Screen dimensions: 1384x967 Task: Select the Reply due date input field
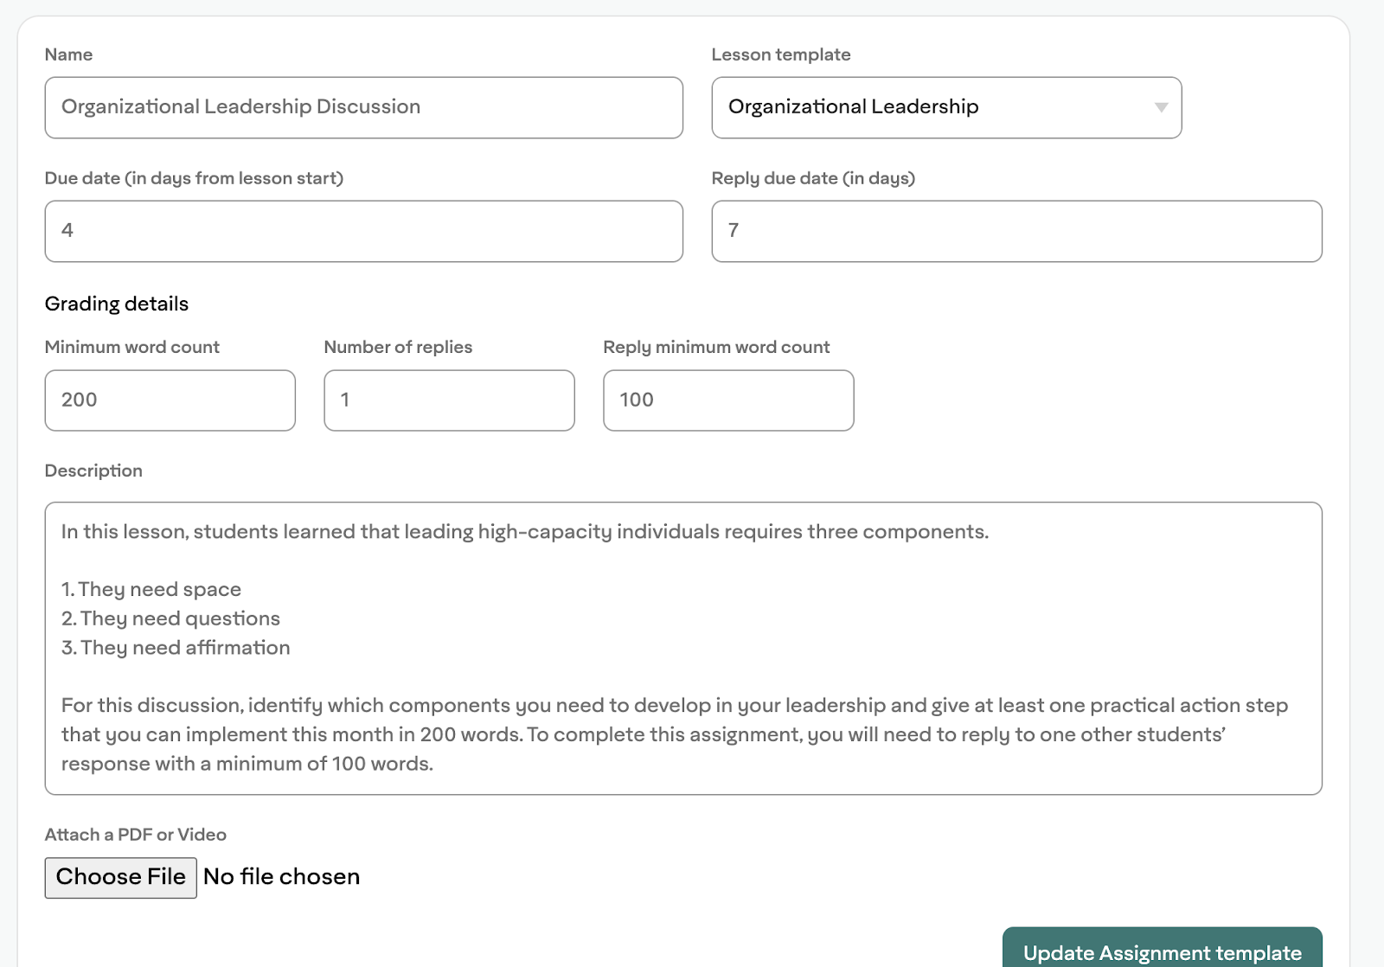coord(1016,231)
